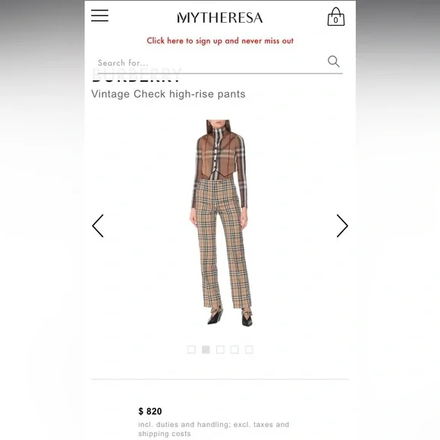Select the third image indicator square
Screen dimensions: 440x440
coord(220,350)
